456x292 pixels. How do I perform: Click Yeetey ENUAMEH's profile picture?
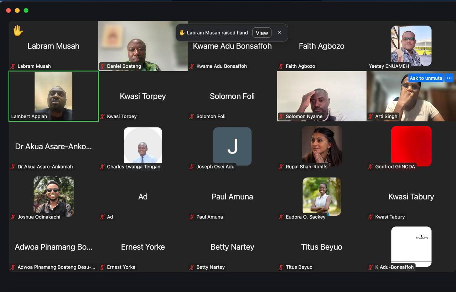411,46
